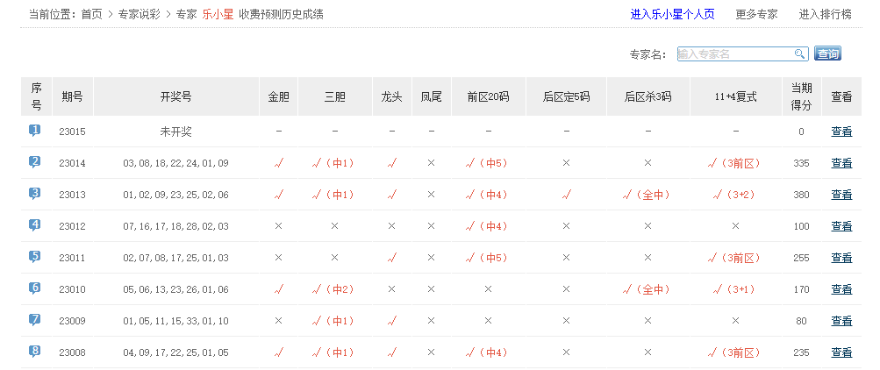
Task: Open 查看 link for period 23014
Action: [x=841, y=163]
